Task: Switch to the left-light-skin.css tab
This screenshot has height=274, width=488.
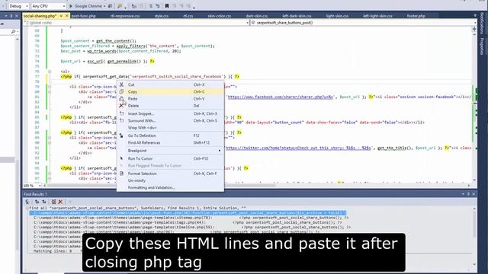Action: (377, 16)
